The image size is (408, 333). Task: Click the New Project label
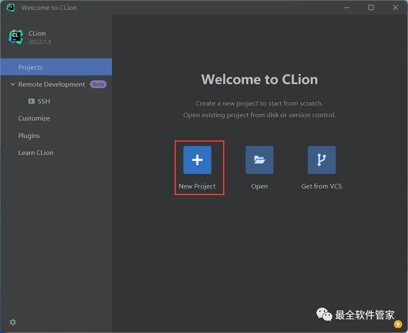197,186
